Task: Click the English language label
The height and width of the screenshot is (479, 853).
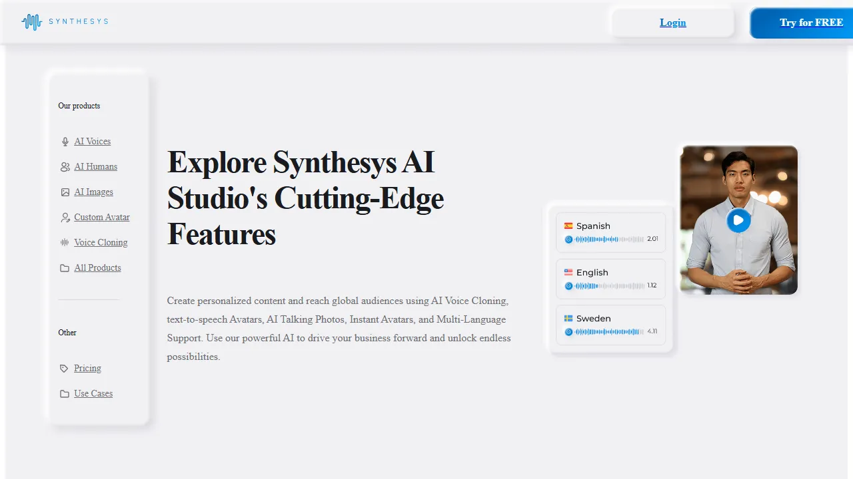Action: point(592,273)
